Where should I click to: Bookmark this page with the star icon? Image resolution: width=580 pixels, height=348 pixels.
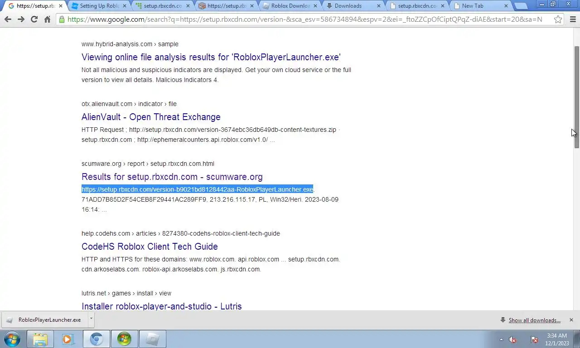point(558,19)
